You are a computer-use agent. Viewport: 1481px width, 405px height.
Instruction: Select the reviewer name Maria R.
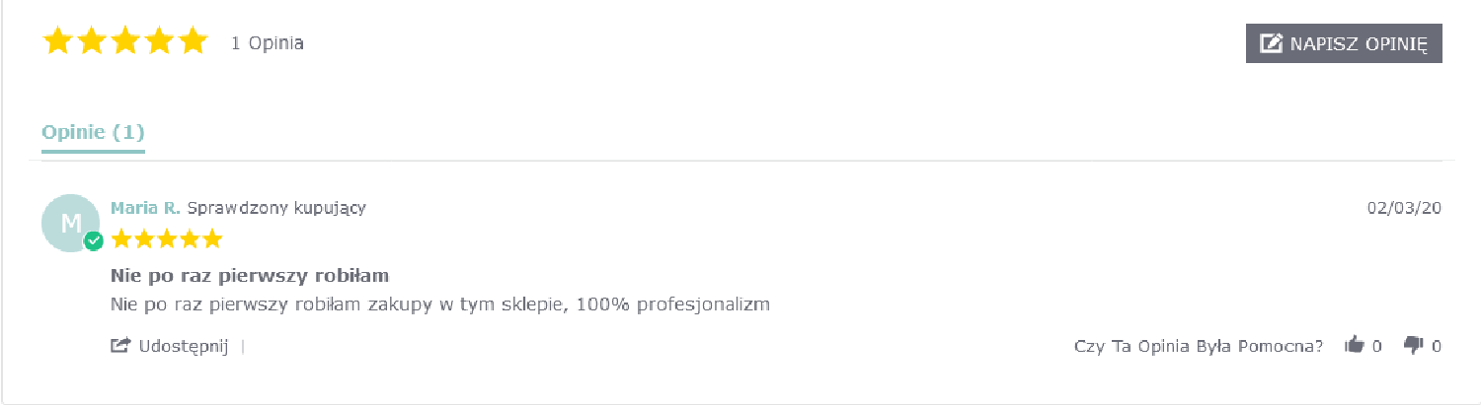pyautogui.click(x=145, y=208)
